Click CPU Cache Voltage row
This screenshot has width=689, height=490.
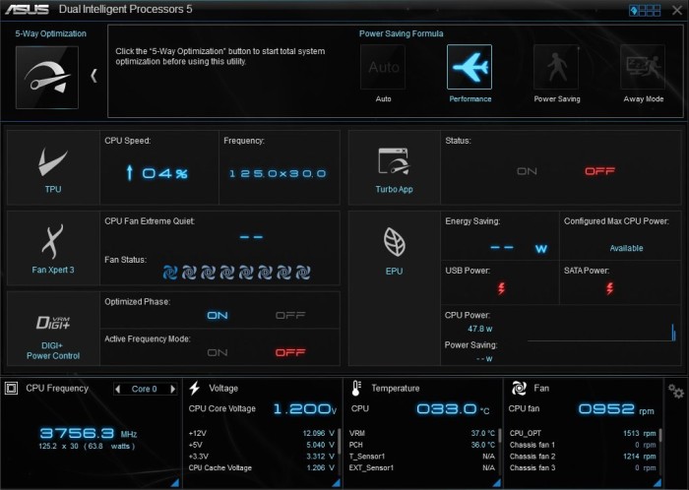[262, 468]
